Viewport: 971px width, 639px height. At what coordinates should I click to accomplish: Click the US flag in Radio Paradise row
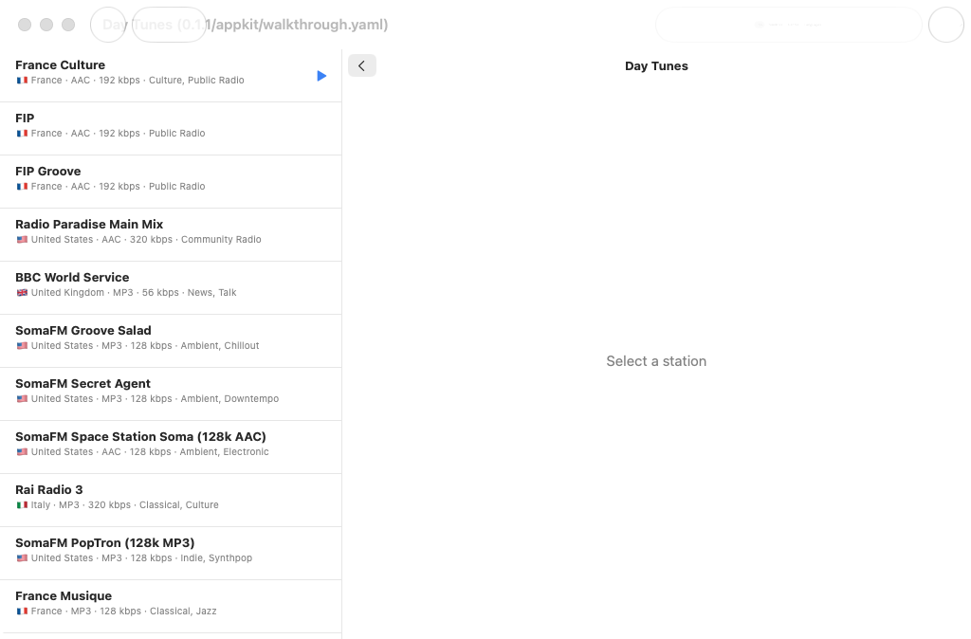click(22, 240)
